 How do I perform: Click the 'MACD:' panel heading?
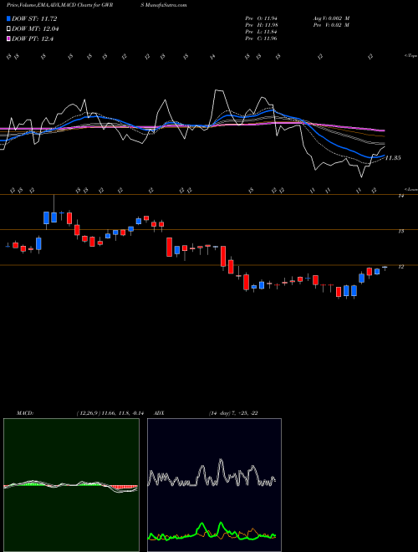pos(25,413)
